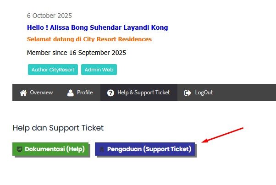Click the small icon on Pengaduan button

(x=102, y=149)
